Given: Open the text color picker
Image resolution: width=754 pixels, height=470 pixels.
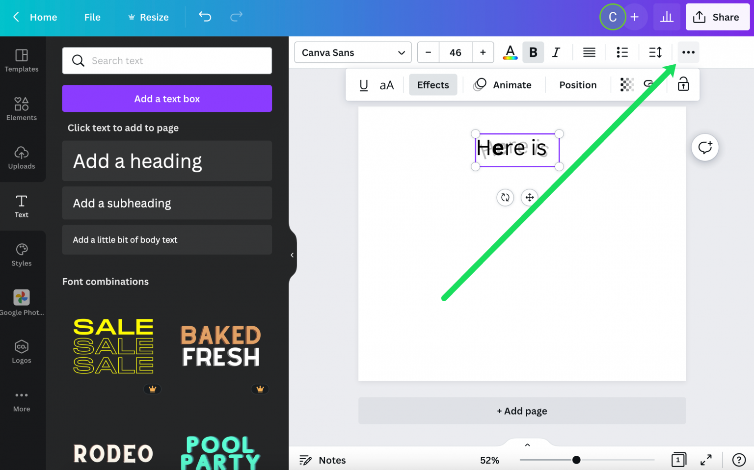Looking at the screenshot, I should [510, 52].
